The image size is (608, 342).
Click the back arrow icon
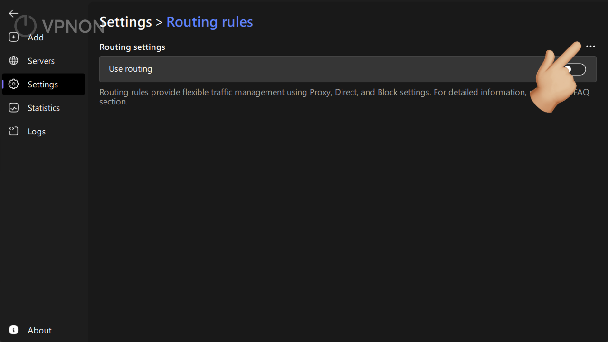pyautogui.click(x=13, y=14)
